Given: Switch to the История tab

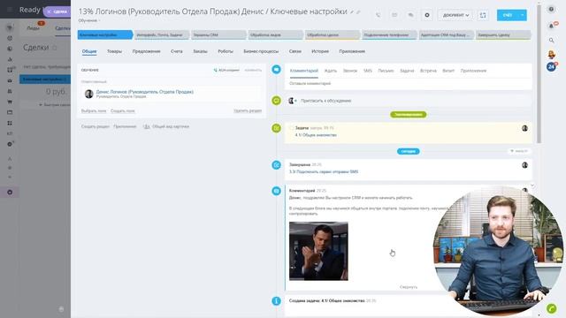Looking at the screenshot, I should point(320,51).
